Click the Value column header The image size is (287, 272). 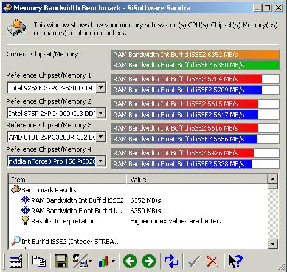coord(196,180)
